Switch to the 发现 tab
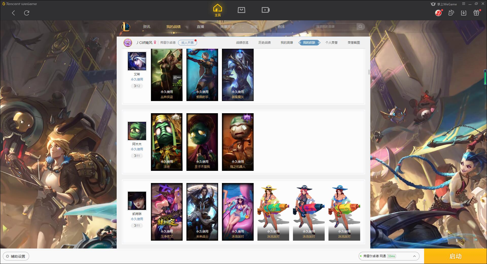 point(254,27)
